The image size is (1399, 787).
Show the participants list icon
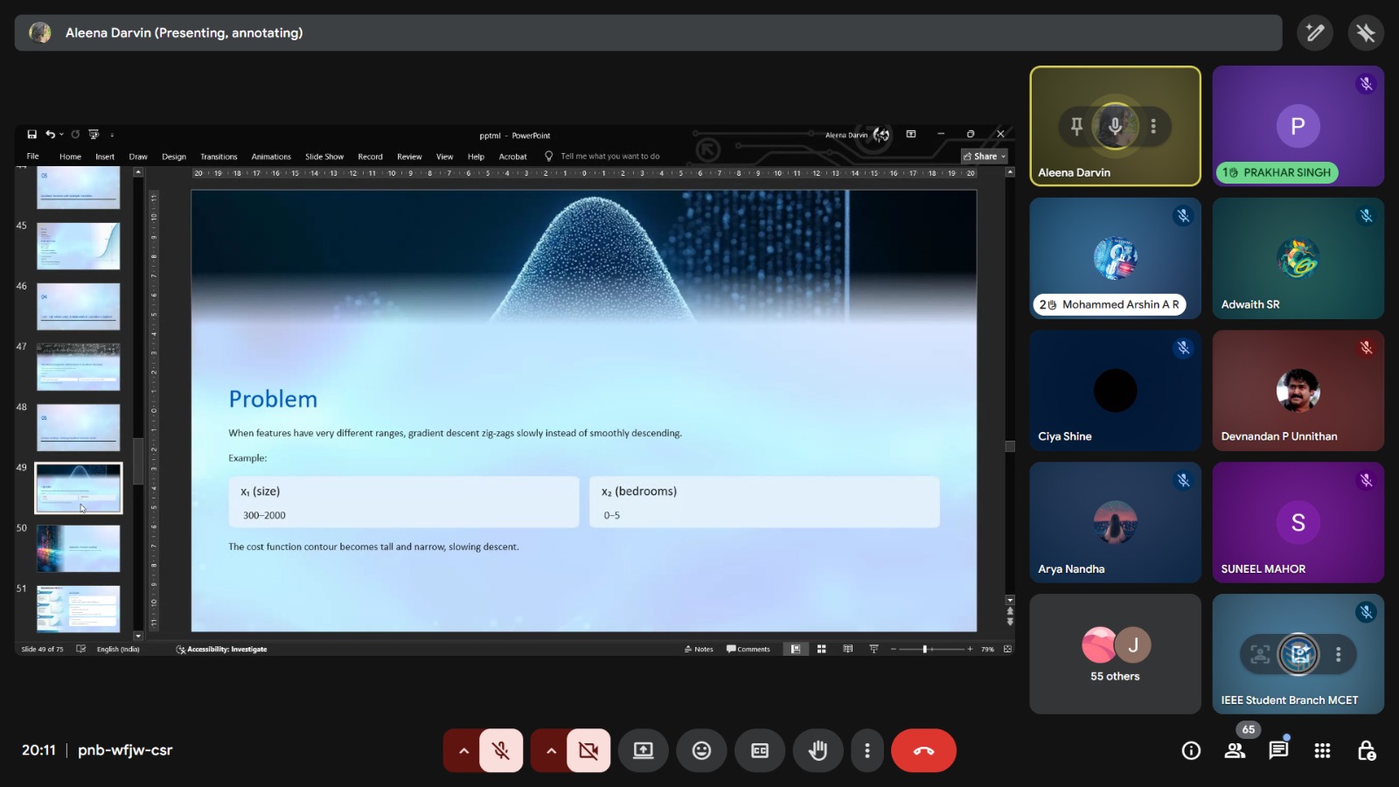click(x=1235, y=750)
